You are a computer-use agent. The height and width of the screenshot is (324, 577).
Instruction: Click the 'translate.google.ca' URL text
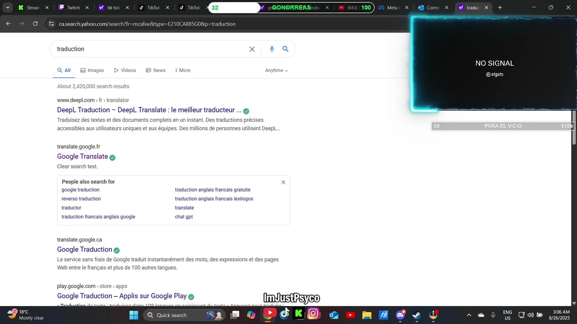79,240
